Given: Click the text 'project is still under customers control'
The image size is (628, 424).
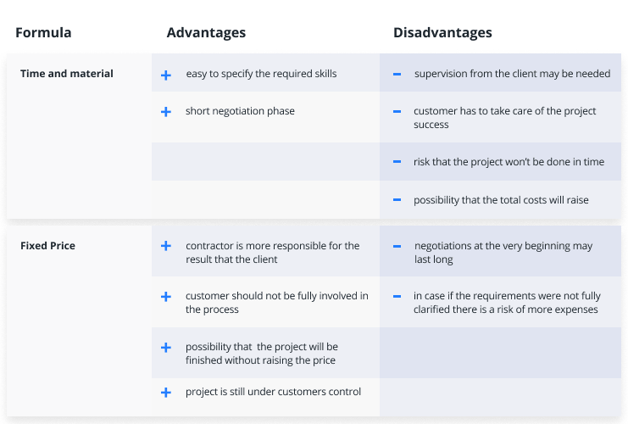Looking at the screenshot, I should click(273, 392).
